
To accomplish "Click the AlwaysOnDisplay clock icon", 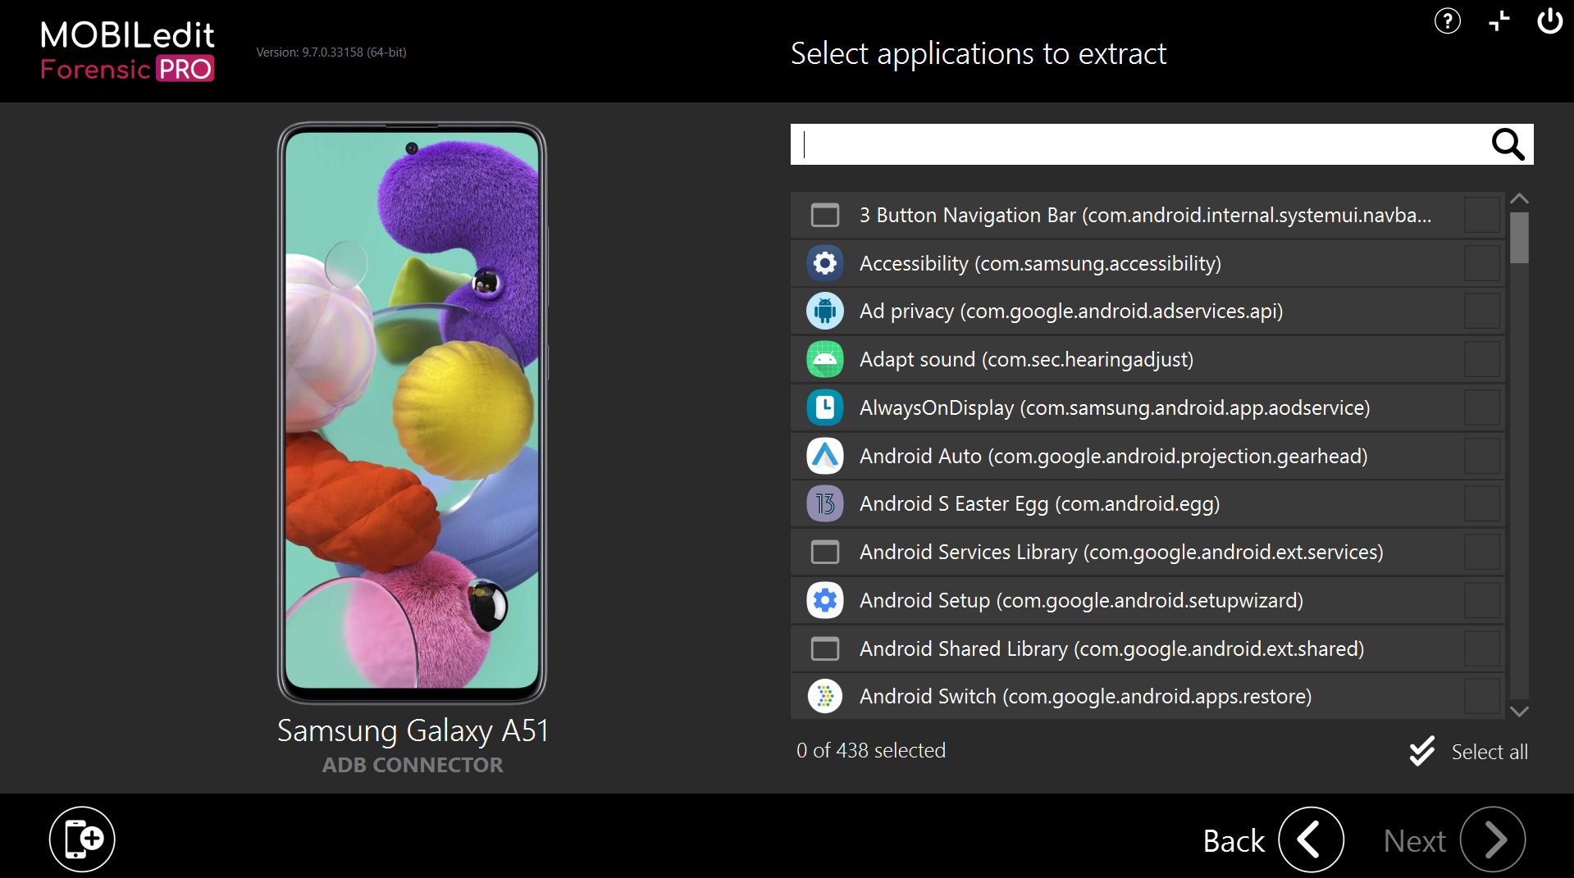I will 824,407.
